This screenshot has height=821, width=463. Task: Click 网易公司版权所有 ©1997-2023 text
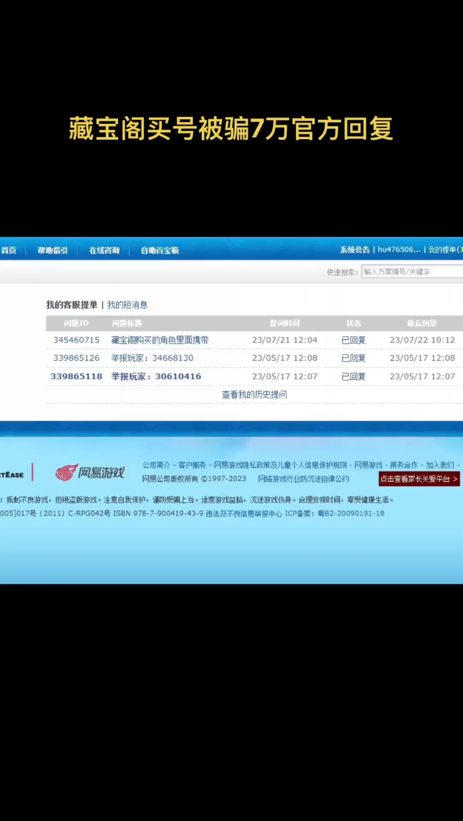point(194,479)
